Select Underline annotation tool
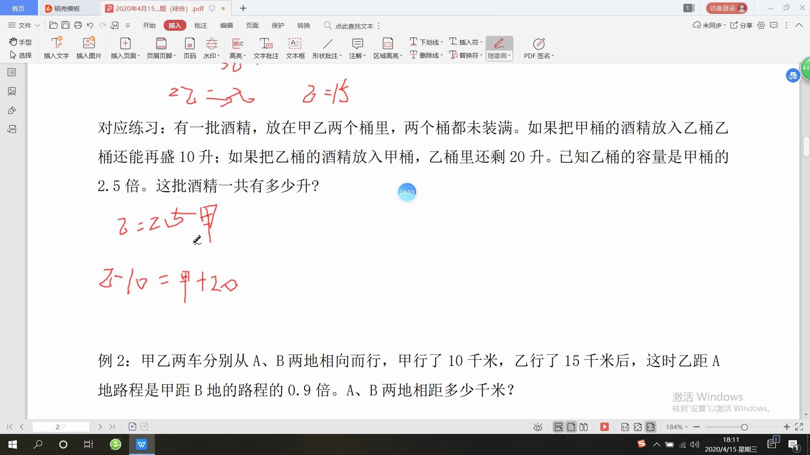This screenshot has width=810, height=455. tap(426, 42)
